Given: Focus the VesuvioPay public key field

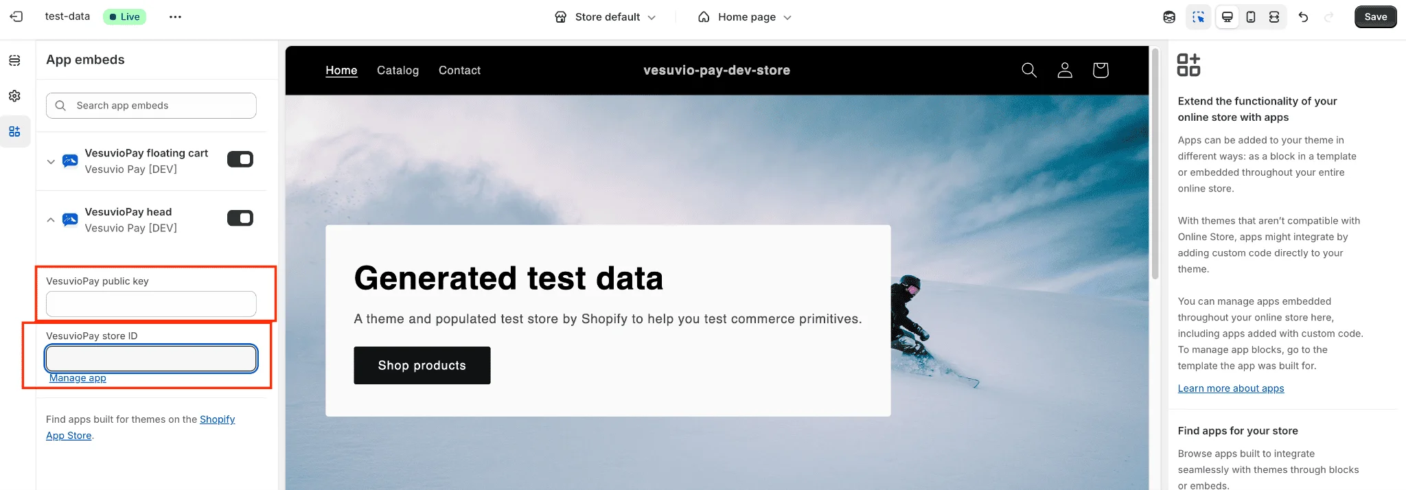Looking at the screenshot, I should [x=151, y=304].
